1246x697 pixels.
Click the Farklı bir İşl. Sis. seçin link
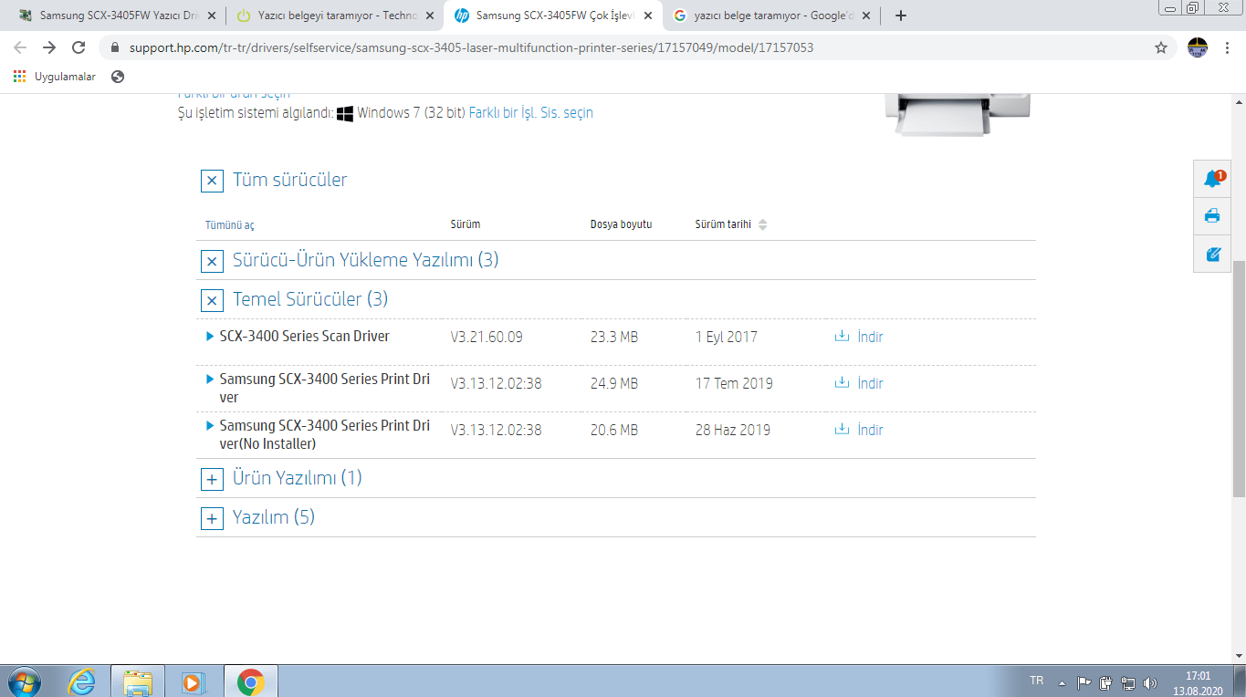pyautogui.click(x=531, y=113)
